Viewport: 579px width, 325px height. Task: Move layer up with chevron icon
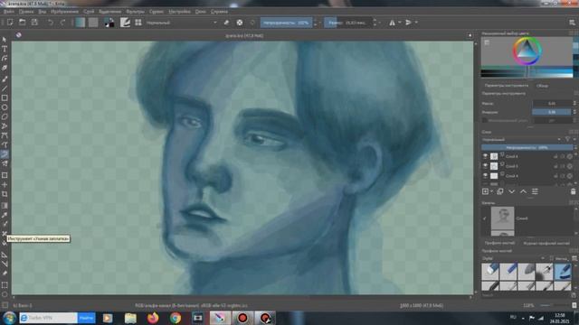pos(523,191)
